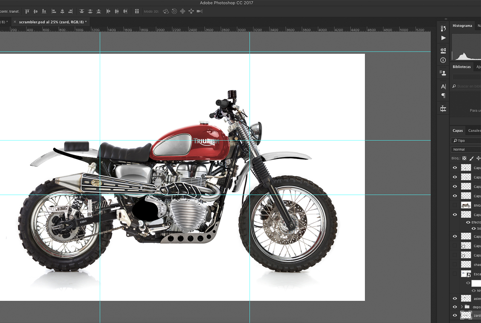Click the Align bottom edges icon

44,11
